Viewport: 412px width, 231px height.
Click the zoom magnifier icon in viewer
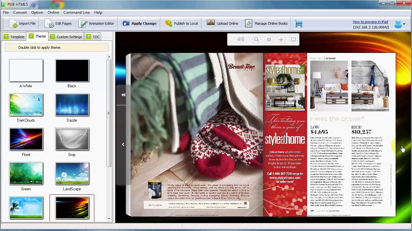click(256, 39)
